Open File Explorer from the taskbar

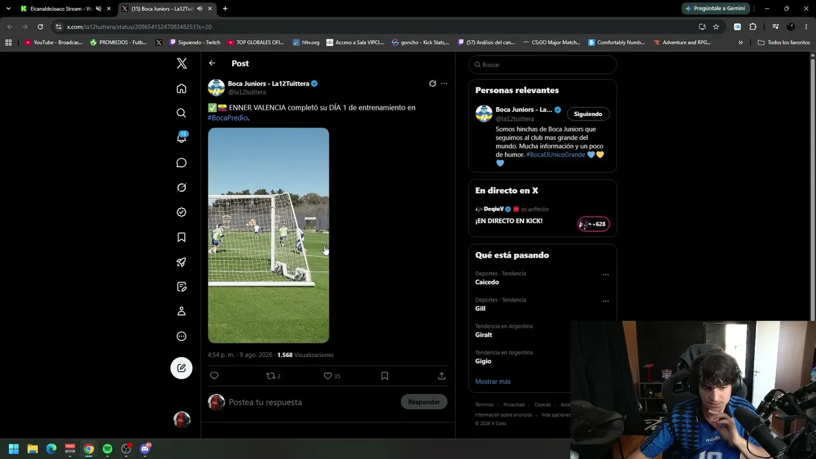(33, 449)
